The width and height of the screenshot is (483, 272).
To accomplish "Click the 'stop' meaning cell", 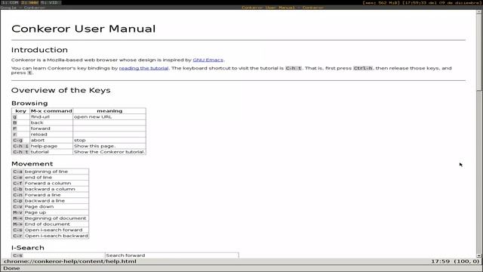I will (x=109, y=140).
